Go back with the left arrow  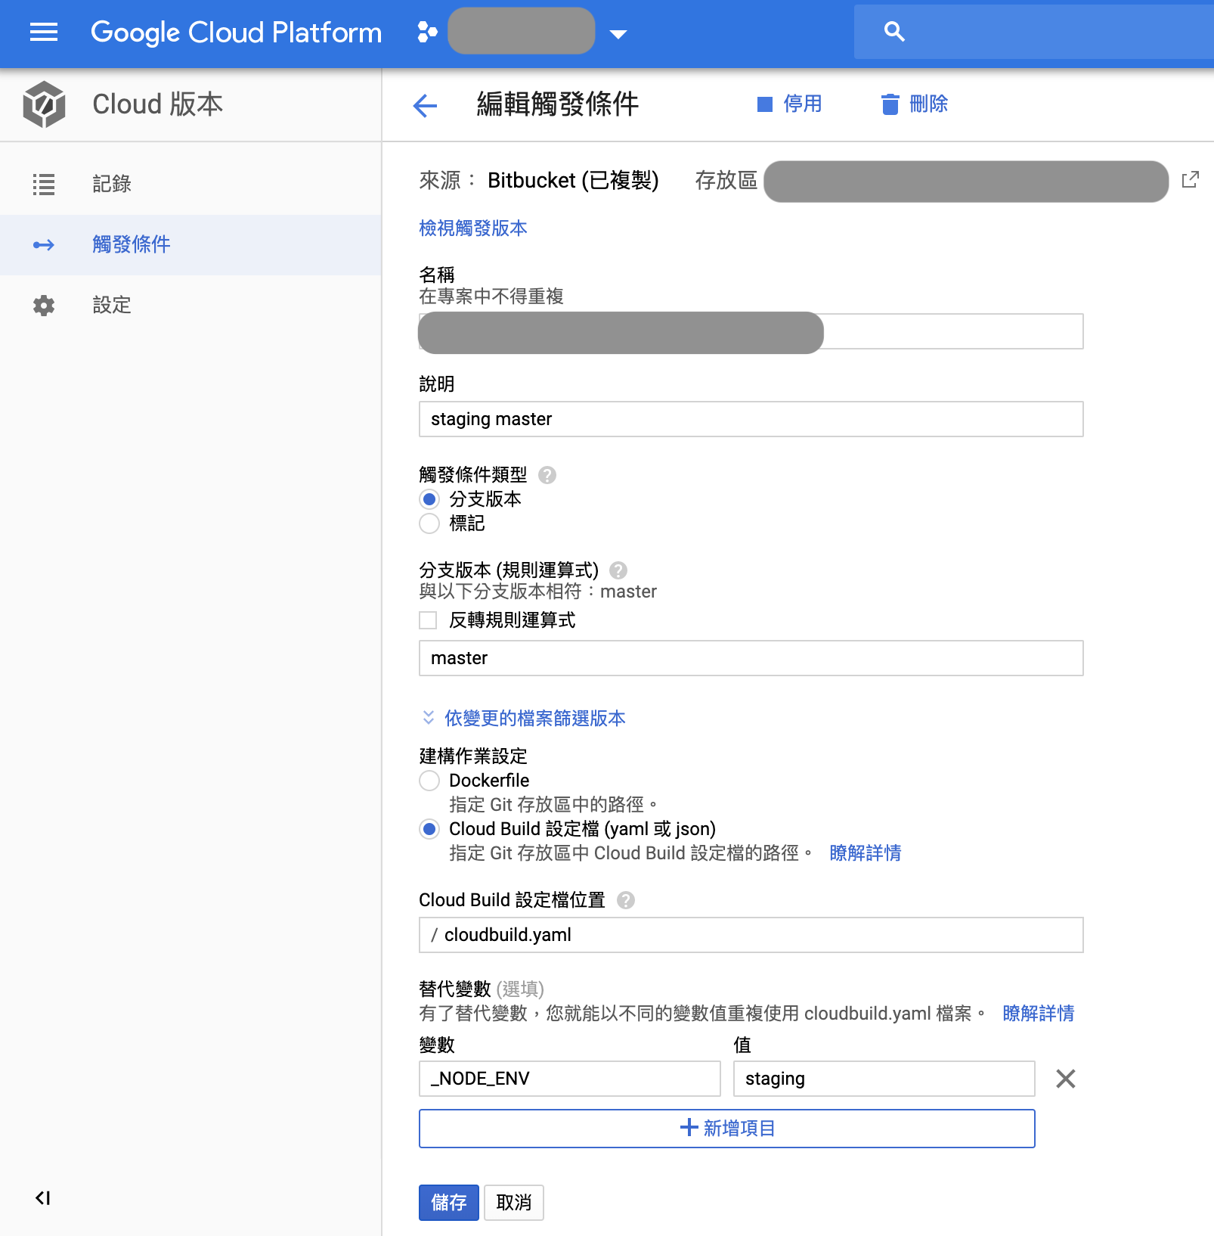[x=426, y=105]
